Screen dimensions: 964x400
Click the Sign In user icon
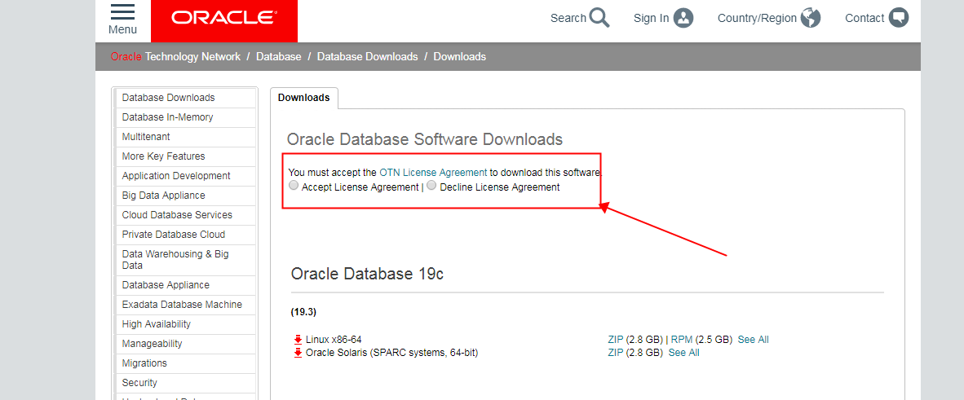683,18
